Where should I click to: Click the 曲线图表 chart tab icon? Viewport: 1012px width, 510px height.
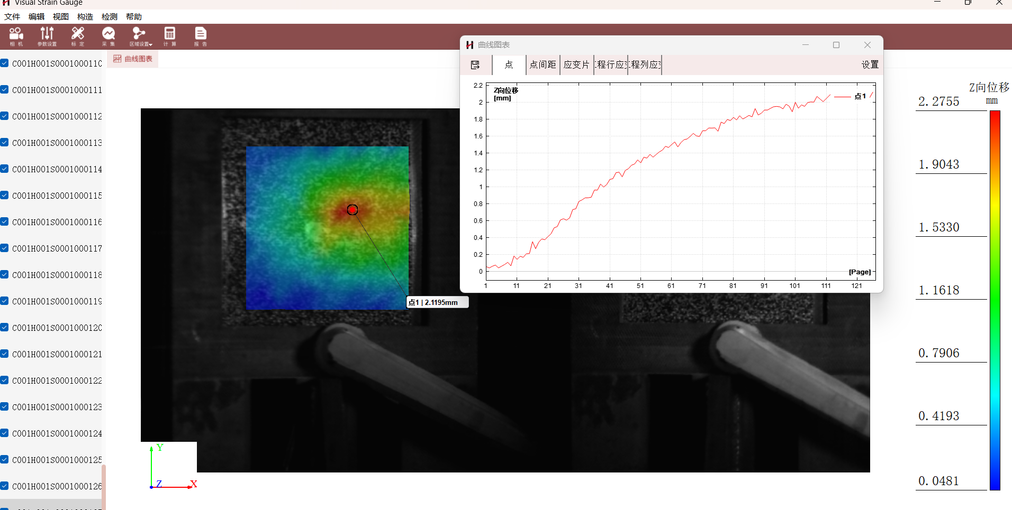pyautogui.click(x=118, y=59)
